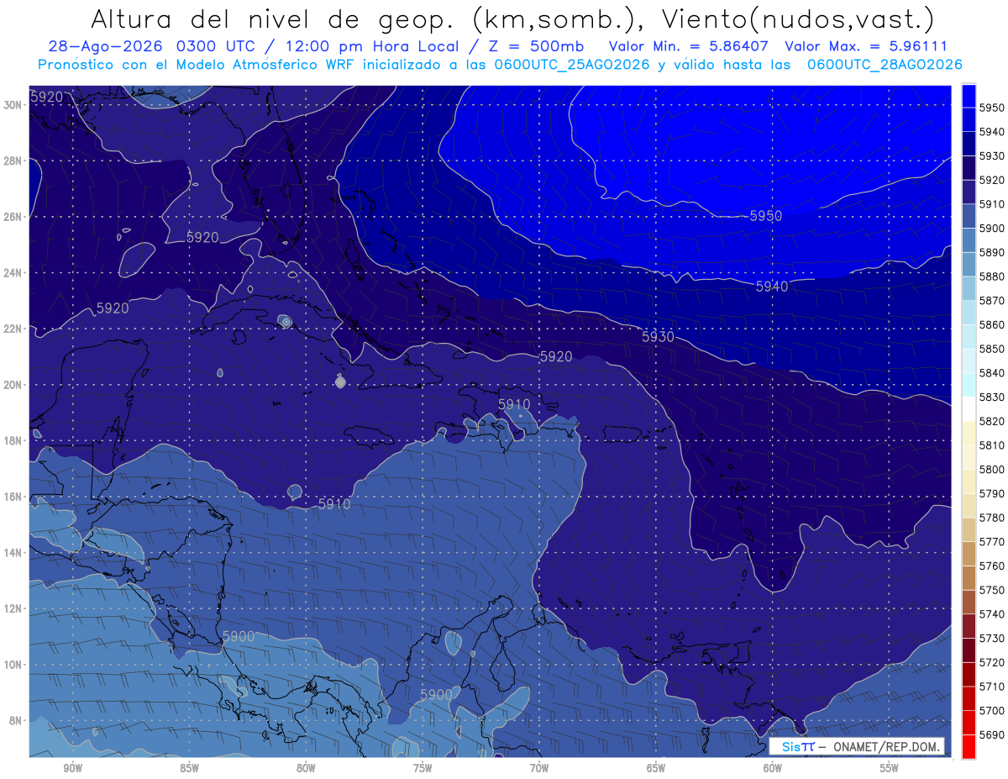Click the 60W longitude axis label
The width and height of the screenshot is (1008, 779).
[x=773, y=769]
